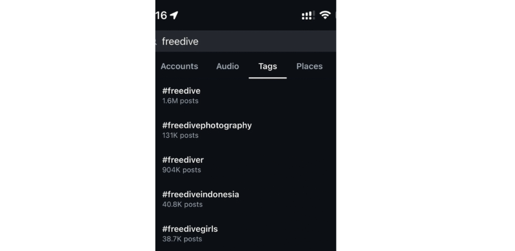The width and height of the screenshot is (515, 251).
Task: Tap the Wi-Fi status icon
Action: pyautogui.click(x=325, y=15)
